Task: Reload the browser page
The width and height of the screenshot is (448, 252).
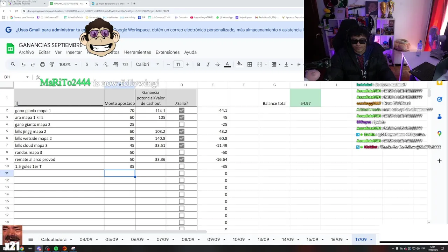Action: coord(16,11)
